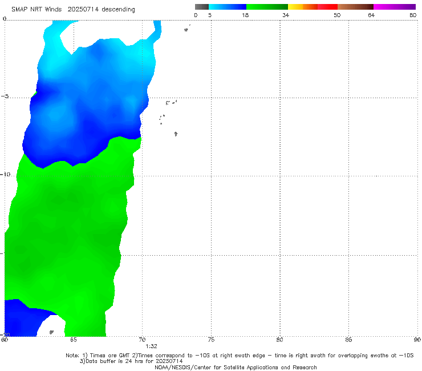Click the title 'SMAP NRT Winds 20250714 descending'
The width and height of the screenshot is (422, 371).
point(73,10)
